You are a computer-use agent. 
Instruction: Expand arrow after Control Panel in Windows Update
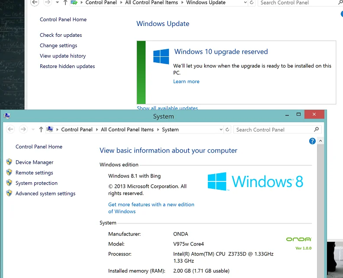[121, 3]
